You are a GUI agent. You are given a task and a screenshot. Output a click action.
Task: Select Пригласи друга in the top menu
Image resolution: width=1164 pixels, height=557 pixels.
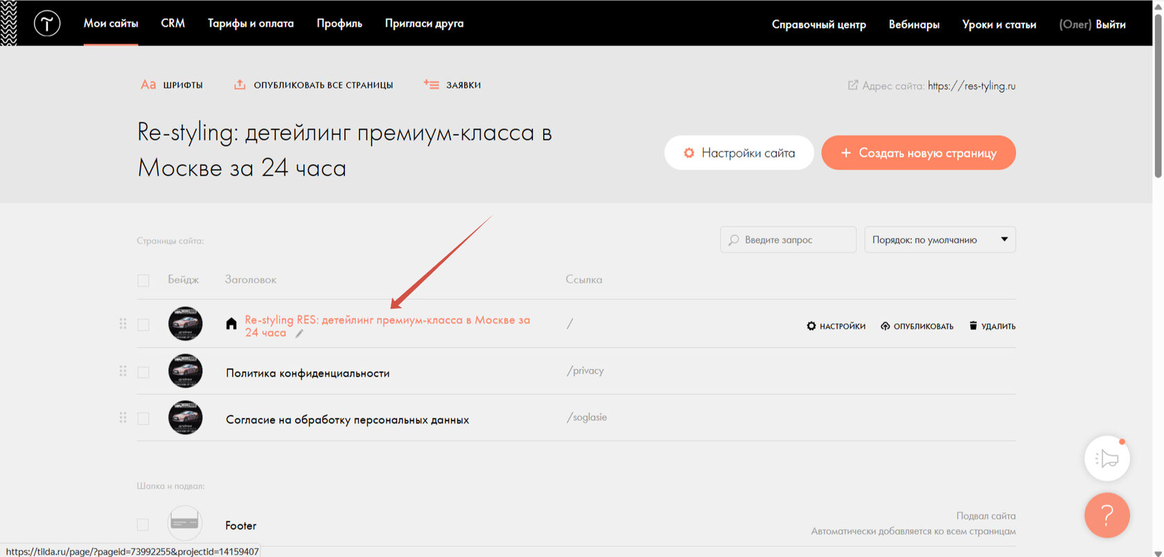click(x=425, y=24)
